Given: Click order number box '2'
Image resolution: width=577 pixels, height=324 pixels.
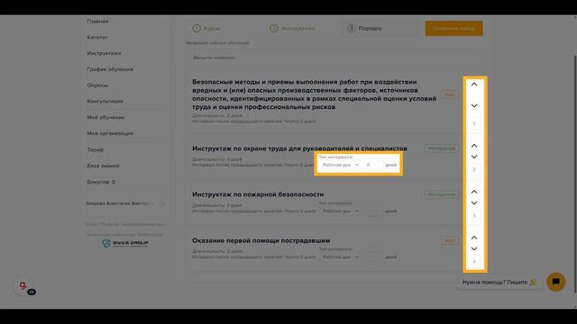Looking at the screenshot, I should point(474,170).
